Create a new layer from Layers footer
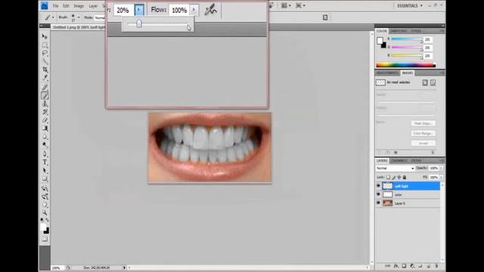The image size is (484, 272). coord(429,266)
